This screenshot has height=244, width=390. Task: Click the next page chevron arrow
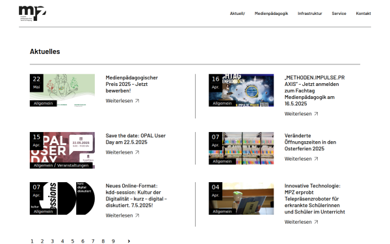(129, 241)
